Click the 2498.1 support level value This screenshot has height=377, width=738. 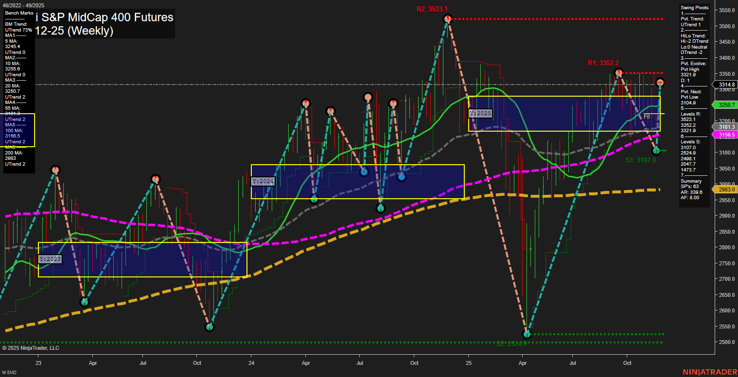click(x=688, y=158)
